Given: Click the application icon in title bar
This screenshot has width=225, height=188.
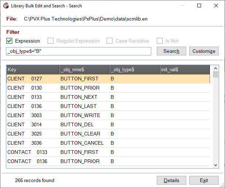Looking at the screenshot, I should point(6,6).
